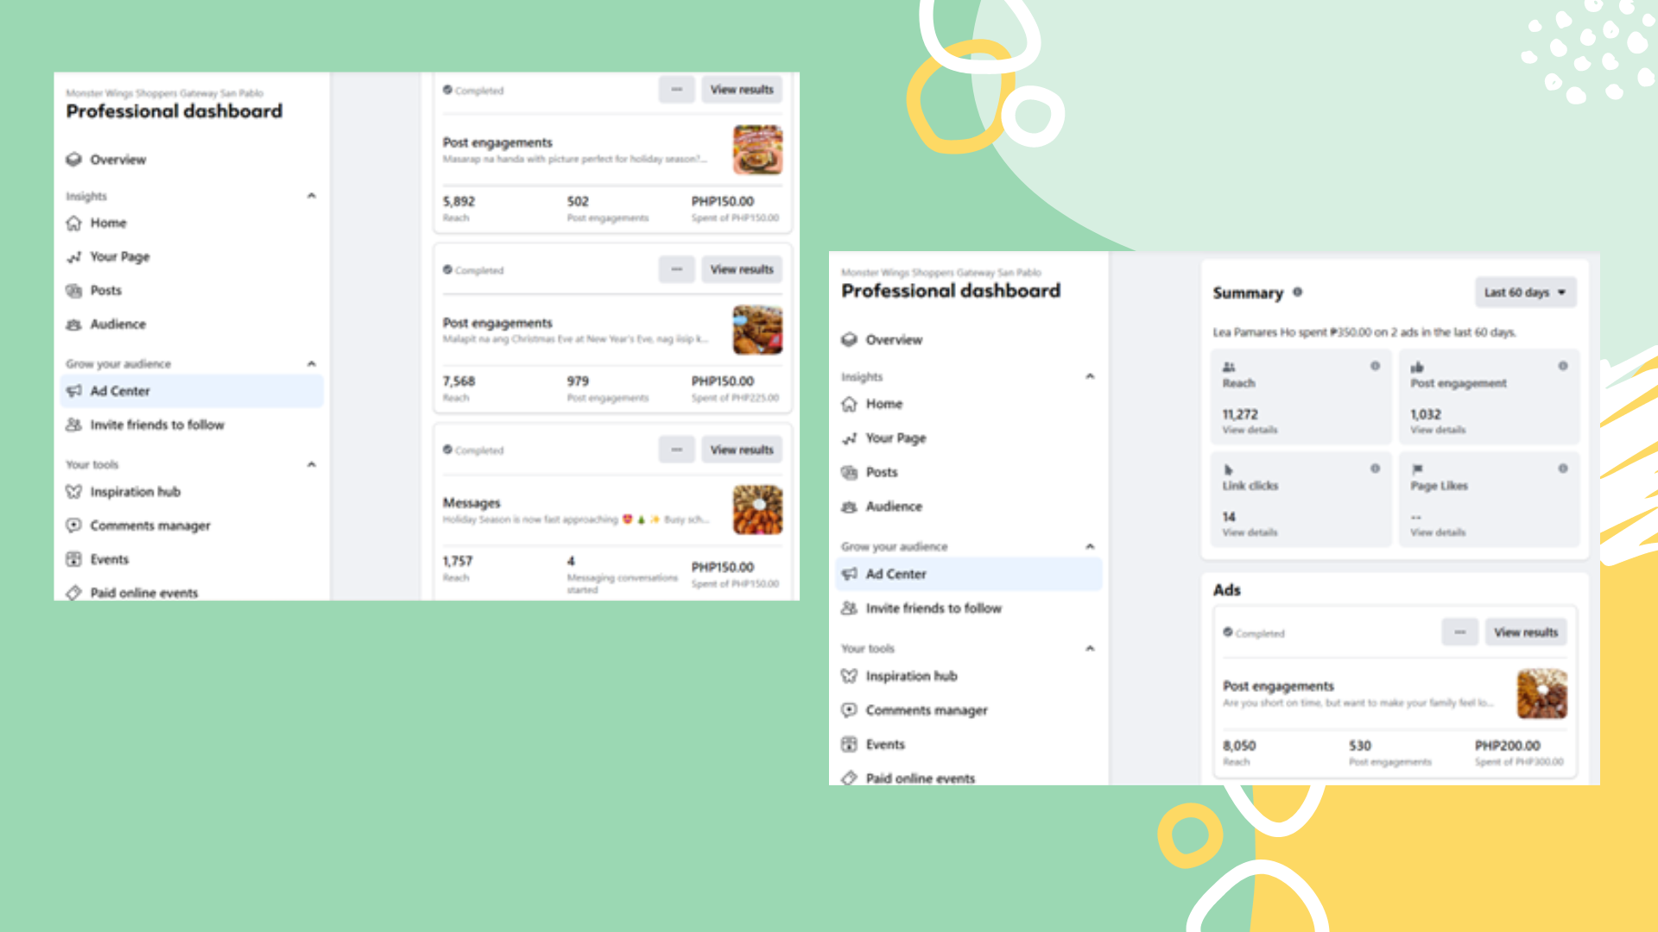Collapse Your tools section in right sidebar
Viewport: 1658px width, 932px height.
(x=1090, y=648)
